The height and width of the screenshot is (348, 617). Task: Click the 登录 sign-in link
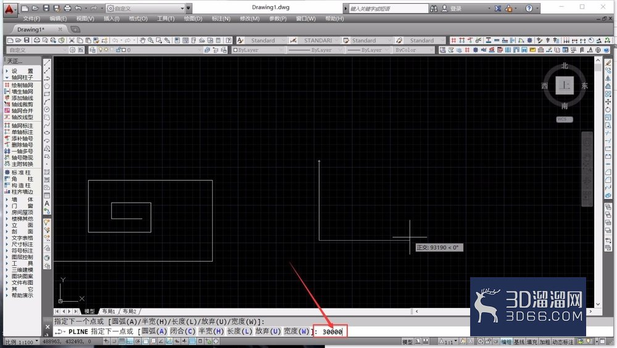click(x=455, y=8)
